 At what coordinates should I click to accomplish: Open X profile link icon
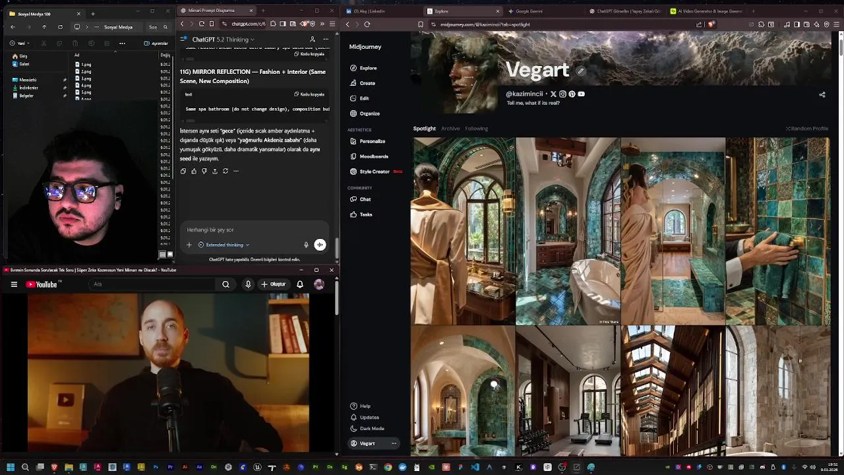(553, 94)
